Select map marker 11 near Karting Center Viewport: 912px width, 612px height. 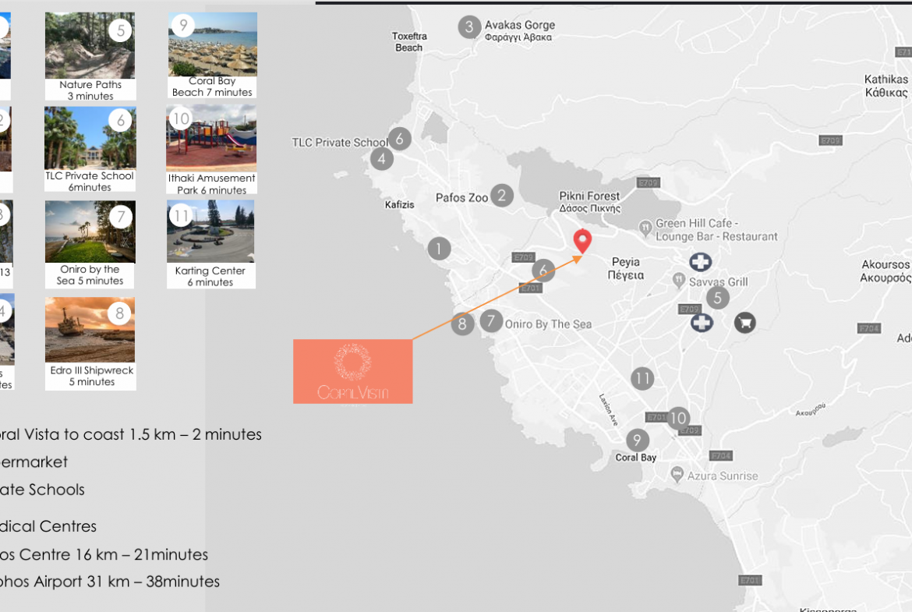click(x=642, y=379)
